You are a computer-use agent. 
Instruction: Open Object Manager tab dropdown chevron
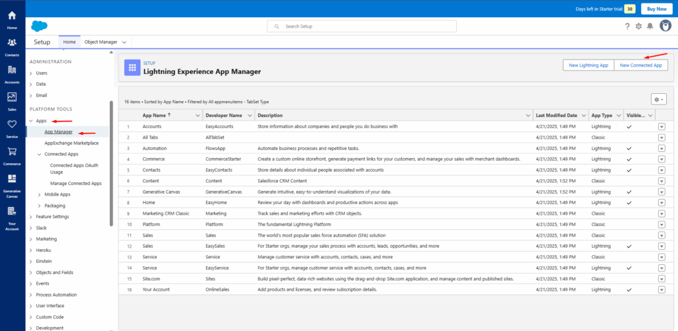coord(124,42)
